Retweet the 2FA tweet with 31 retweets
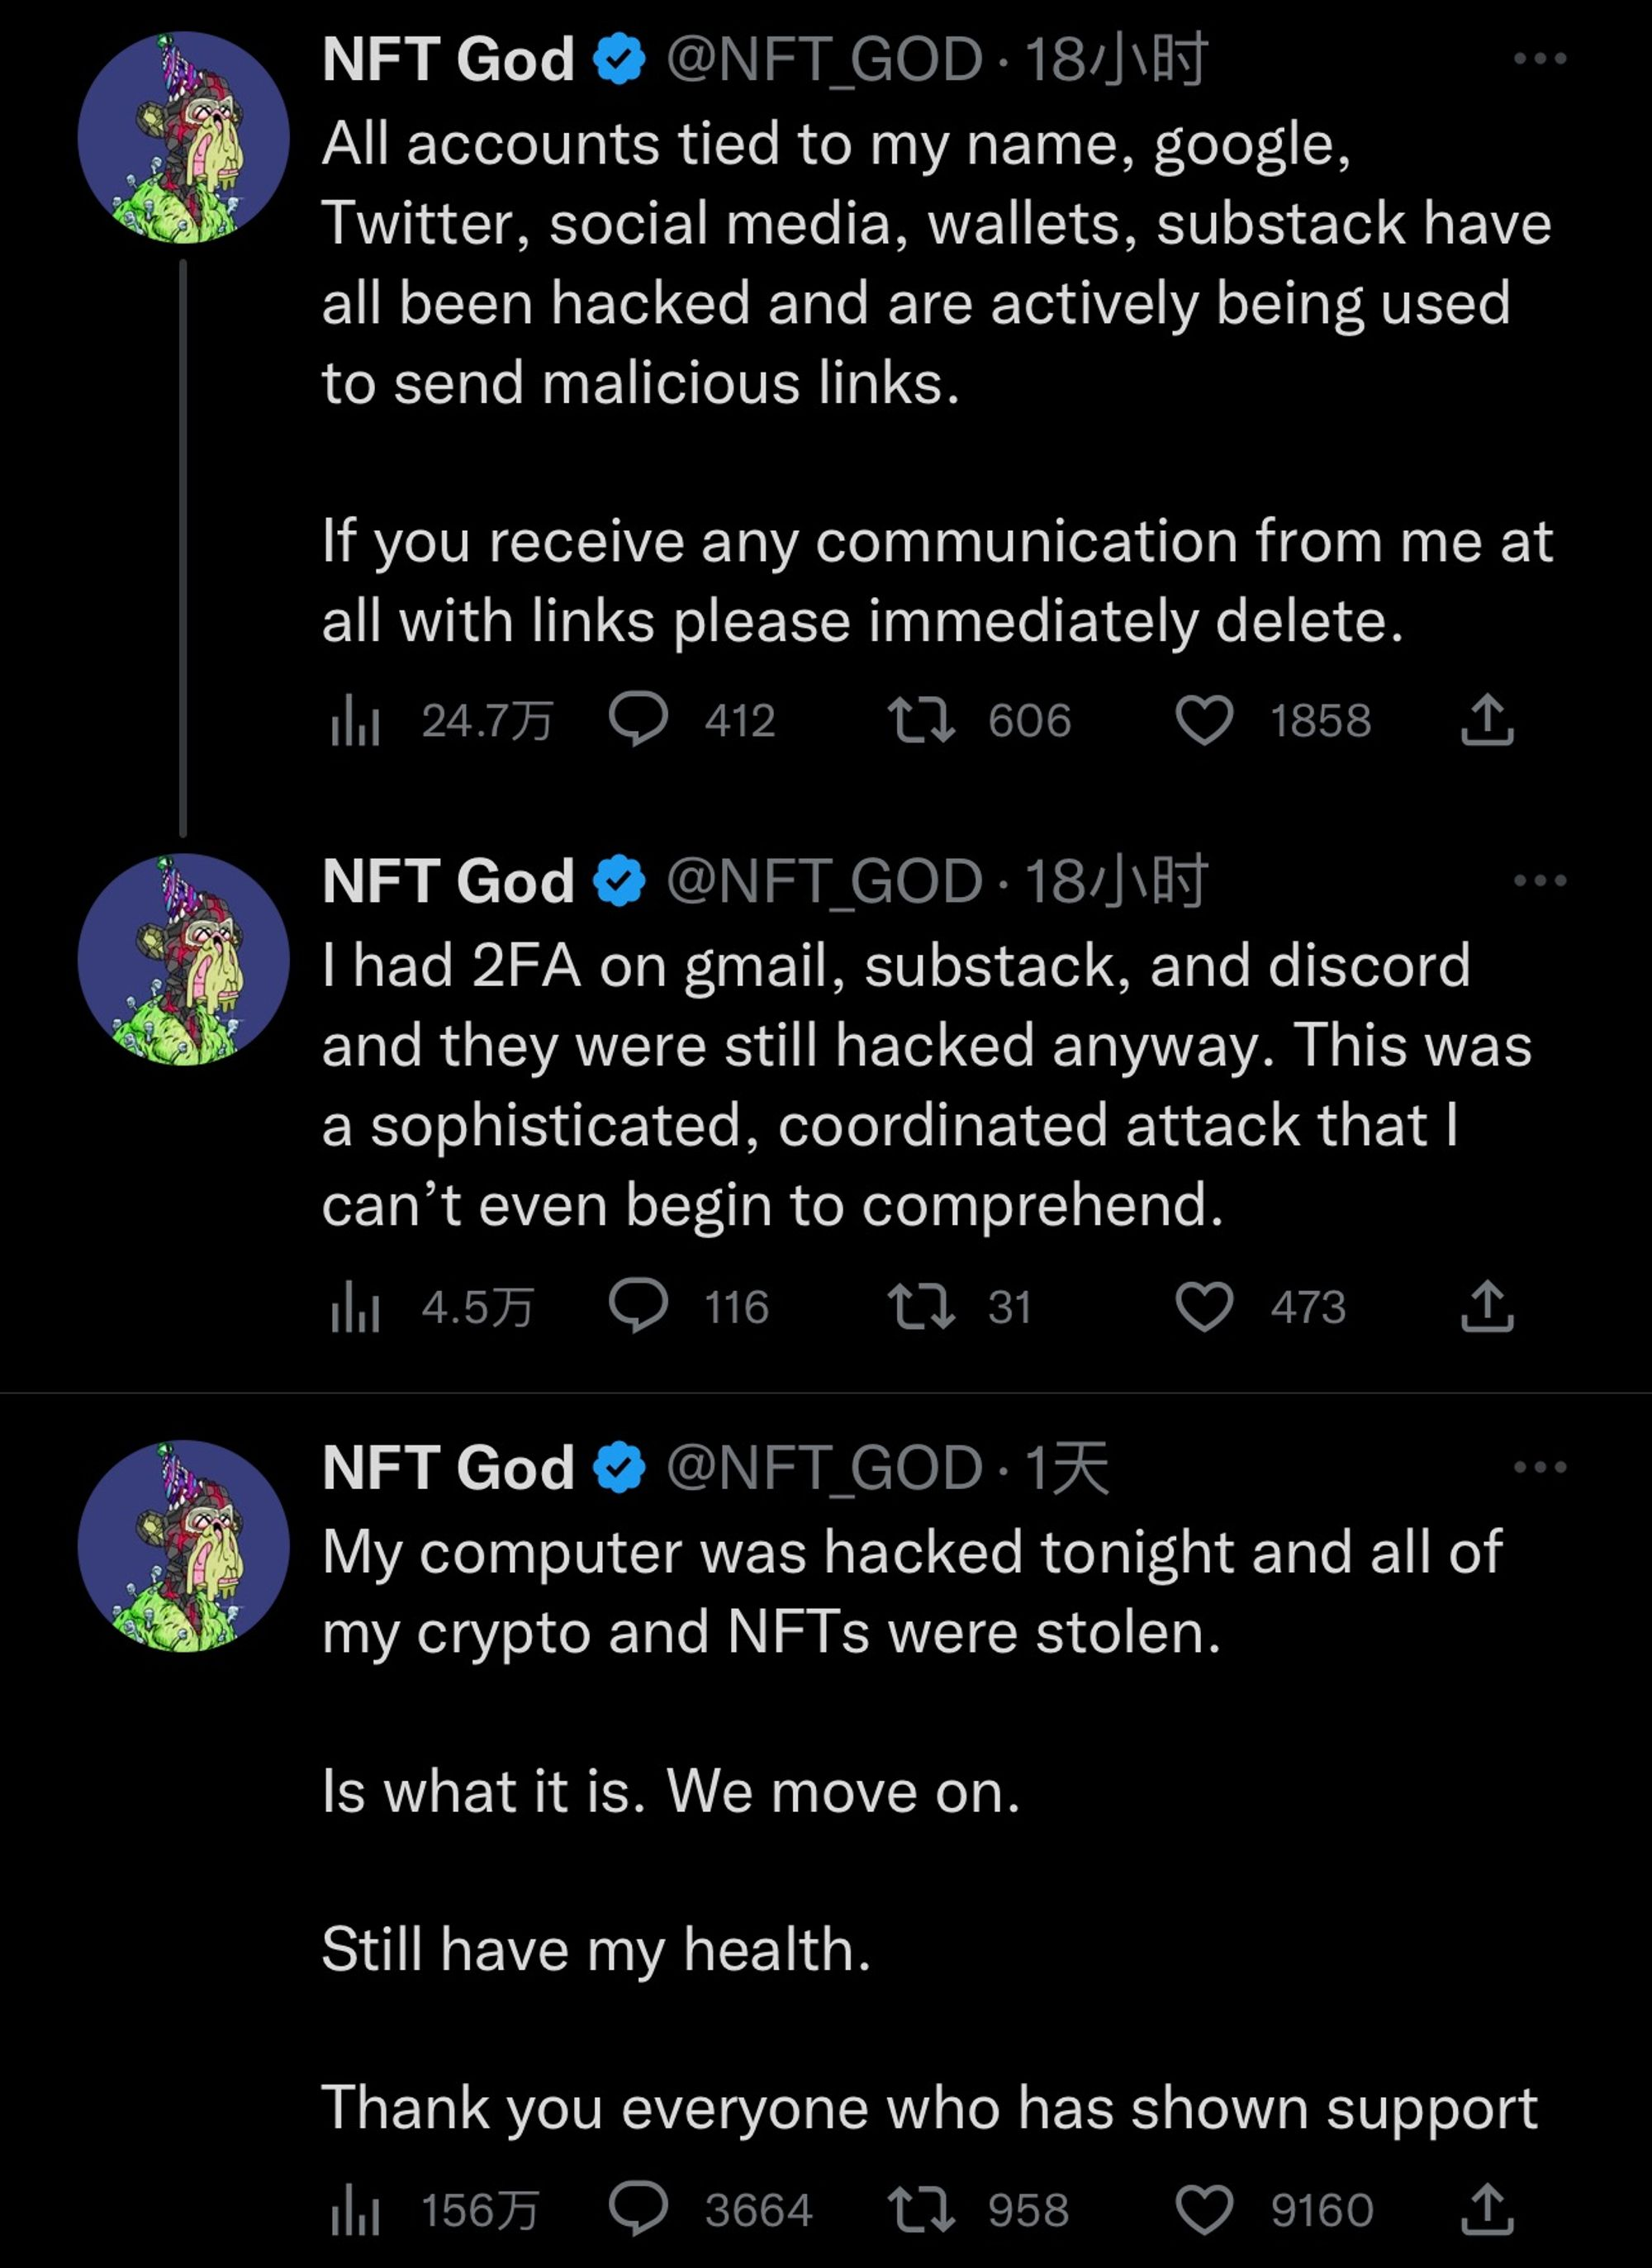This screenshot has height=2268, width=1652. pos(921,1307)
